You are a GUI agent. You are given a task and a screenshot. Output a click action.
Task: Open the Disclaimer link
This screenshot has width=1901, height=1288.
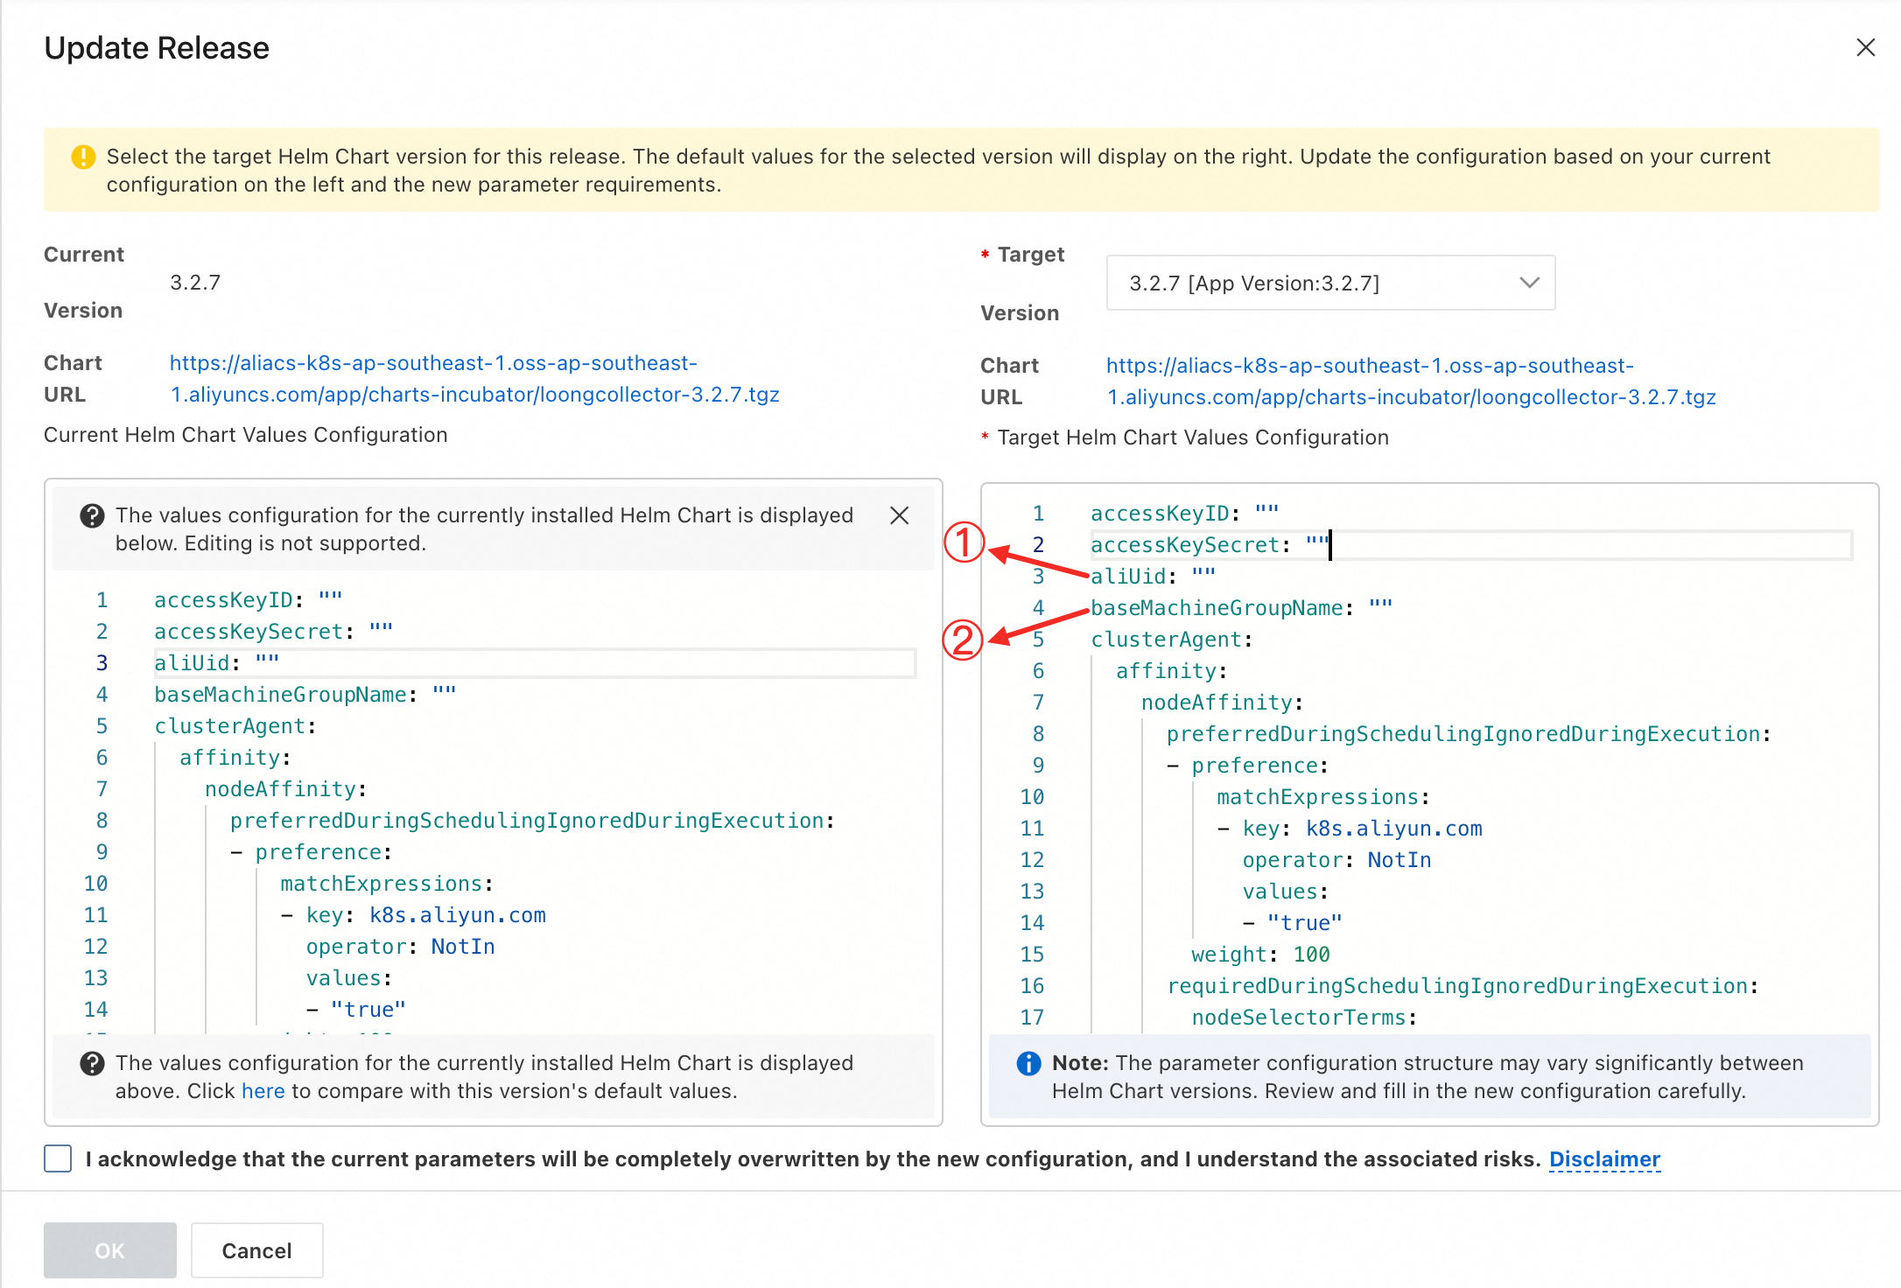click(1603, 1159)
